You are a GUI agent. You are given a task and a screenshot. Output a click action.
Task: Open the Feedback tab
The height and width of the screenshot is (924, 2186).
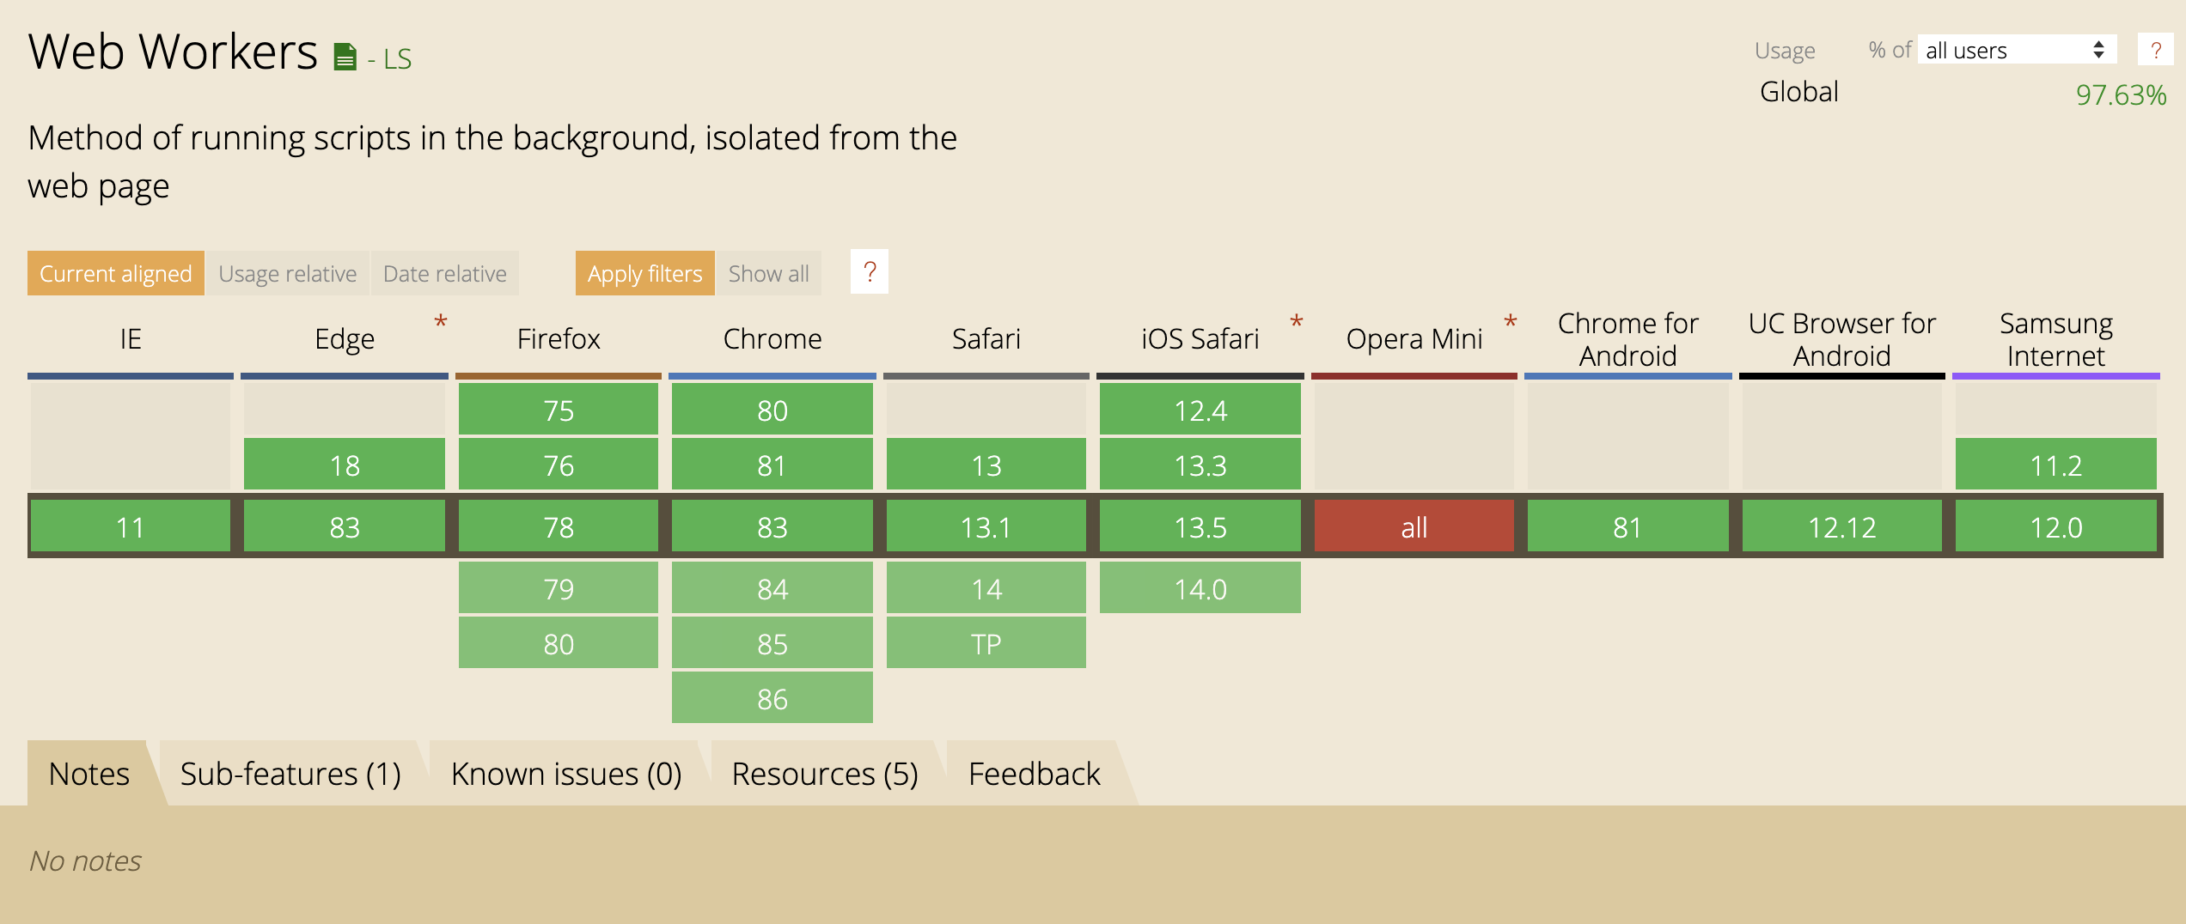point(1034,773)
